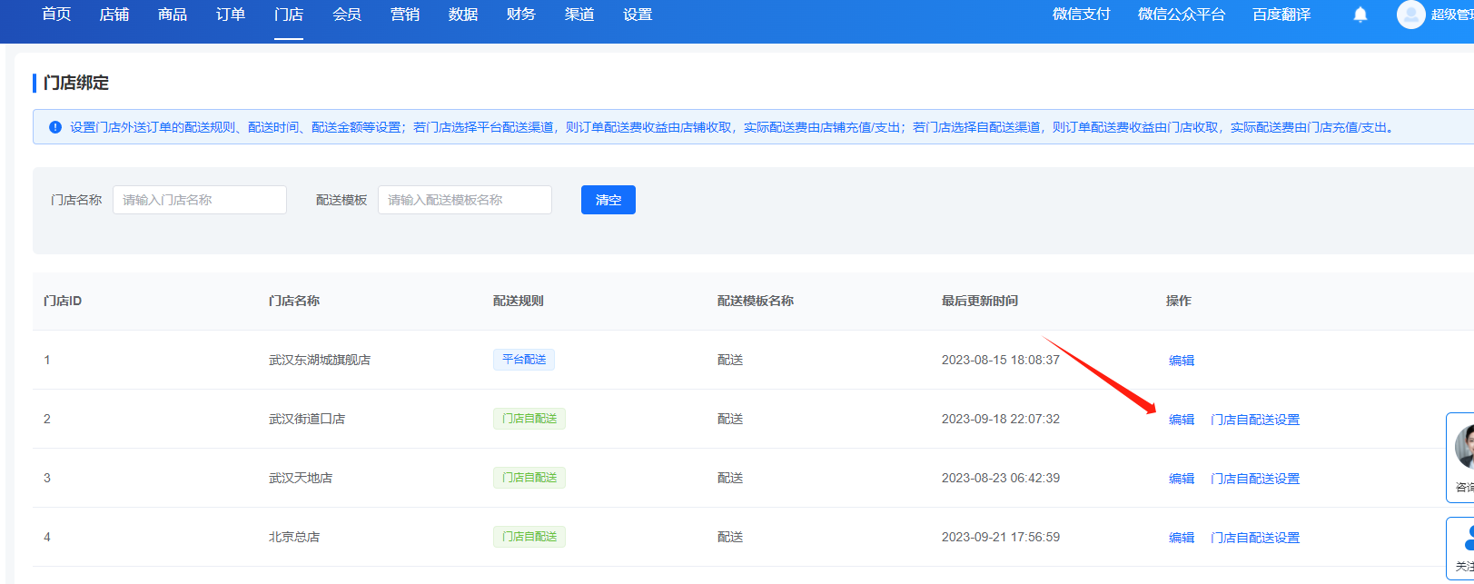Click the 北京总店 store name
This screenshot has height=584, width=1474.
pos(294,537)
